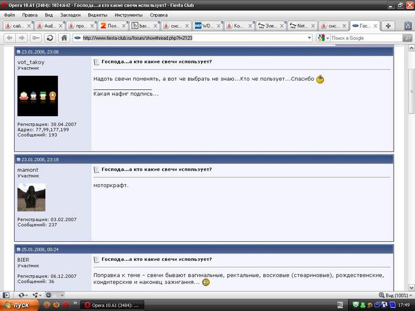The width and height of the screenshot is (415, 311).
Task: Close the Net... tab
Action: 313,26
